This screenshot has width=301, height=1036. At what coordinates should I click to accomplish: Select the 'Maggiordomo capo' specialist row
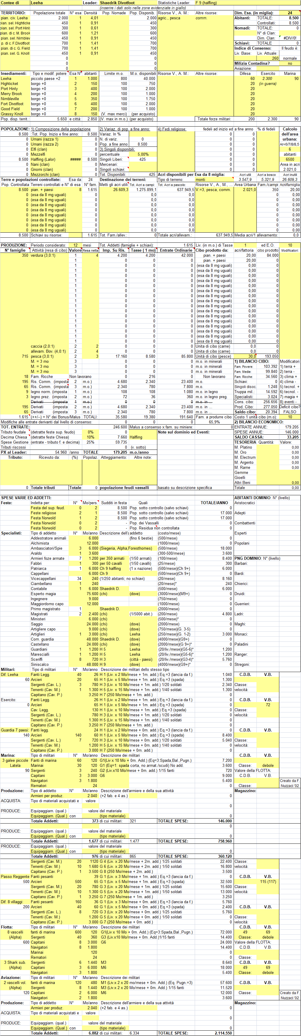click(47, 604)
